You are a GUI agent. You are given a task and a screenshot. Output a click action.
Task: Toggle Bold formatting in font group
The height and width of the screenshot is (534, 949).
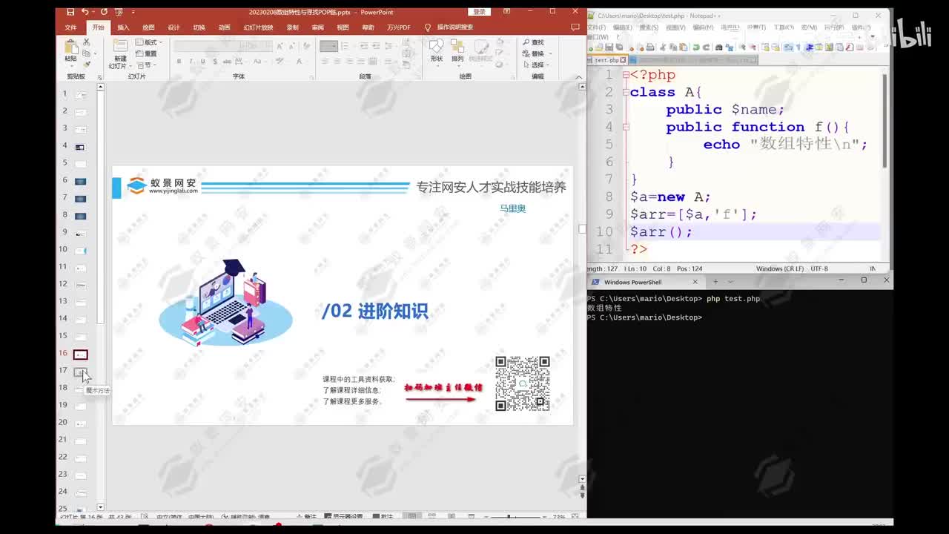click(179, 62)
